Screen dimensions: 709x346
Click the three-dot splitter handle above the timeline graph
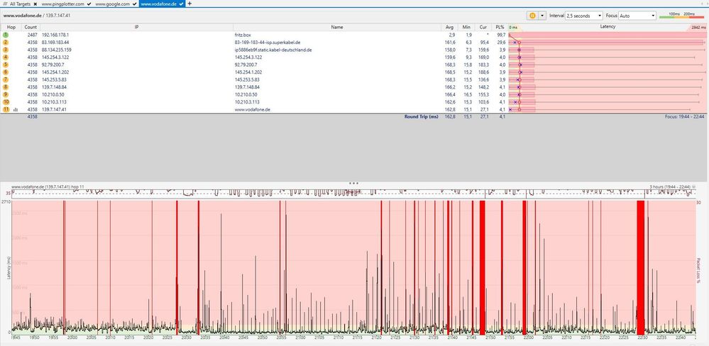tap(354, 184)
